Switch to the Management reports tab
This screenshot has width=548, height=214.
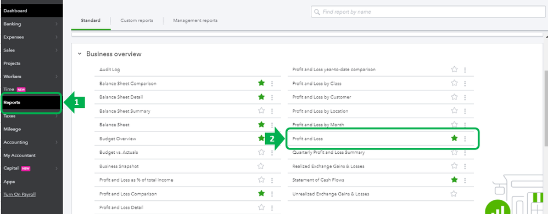[x=195, y=21]
